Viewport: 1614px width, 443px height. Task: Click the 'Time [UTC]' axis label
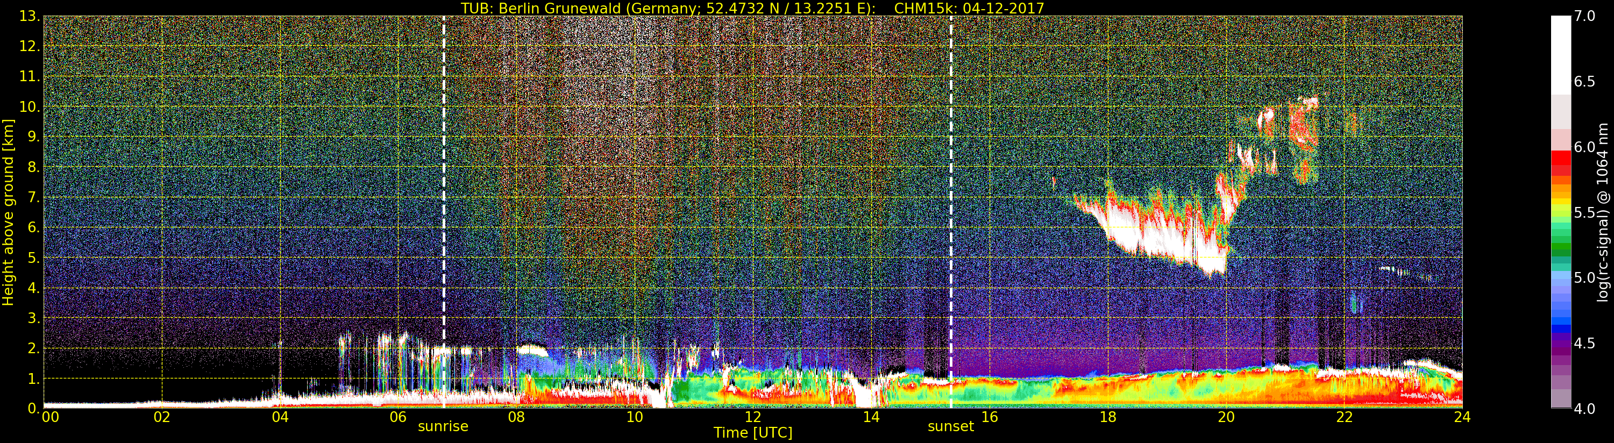click(x=752, y=433)
